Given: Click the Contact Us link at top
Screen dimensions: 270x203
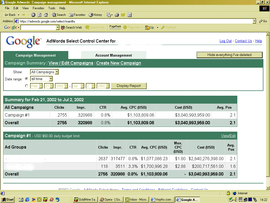Looking at the screenshot, I should pyautogui.click(x=243, y=41).
